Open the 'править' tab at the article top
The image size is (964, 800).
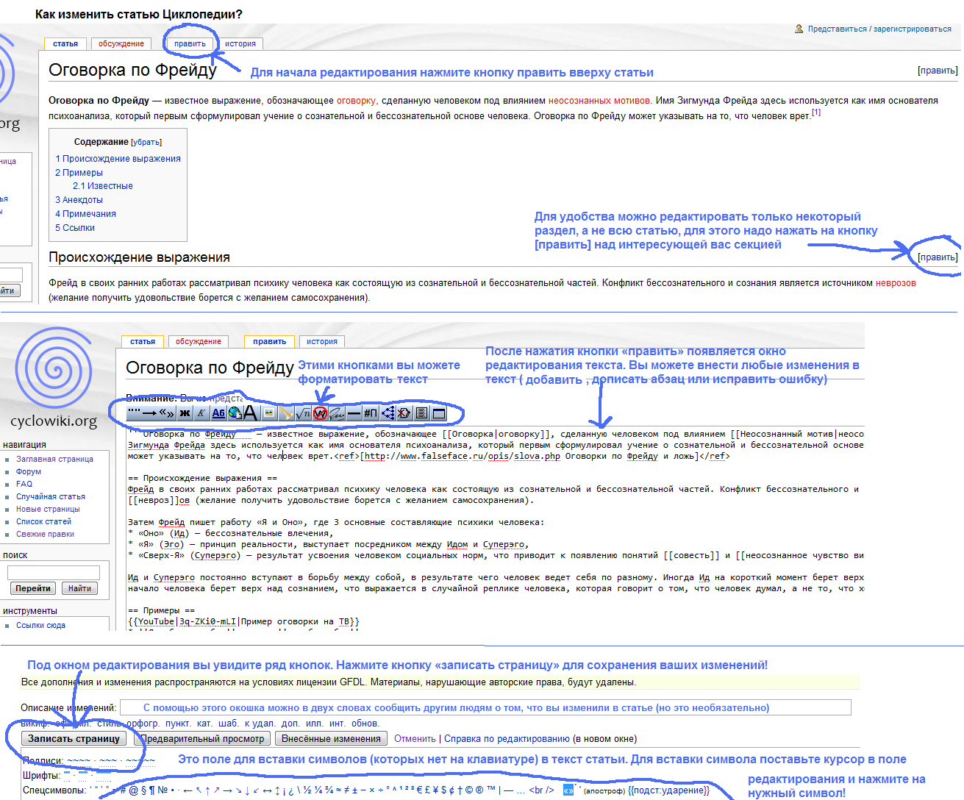tap(190, 43)
